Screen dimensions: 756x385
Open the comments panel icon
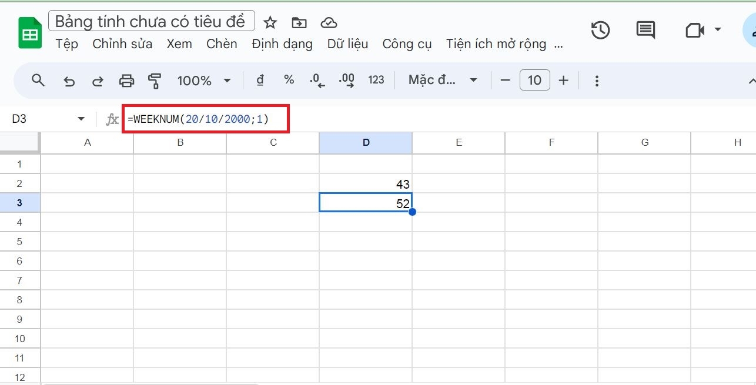645,30
